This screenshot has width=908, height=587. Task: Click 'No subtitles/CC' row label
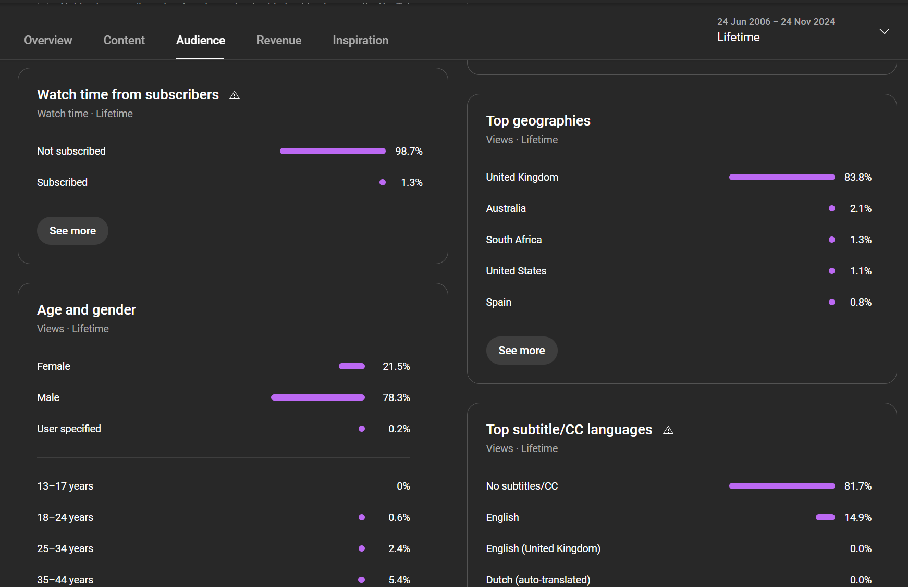pyautogui.click(x=522, y=486)
